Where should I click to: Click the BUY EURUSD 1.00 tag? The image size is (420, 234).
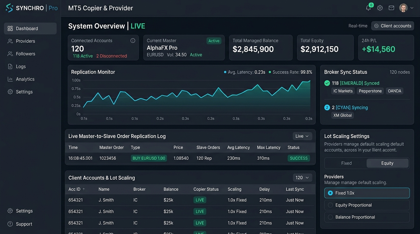[149, 158]
